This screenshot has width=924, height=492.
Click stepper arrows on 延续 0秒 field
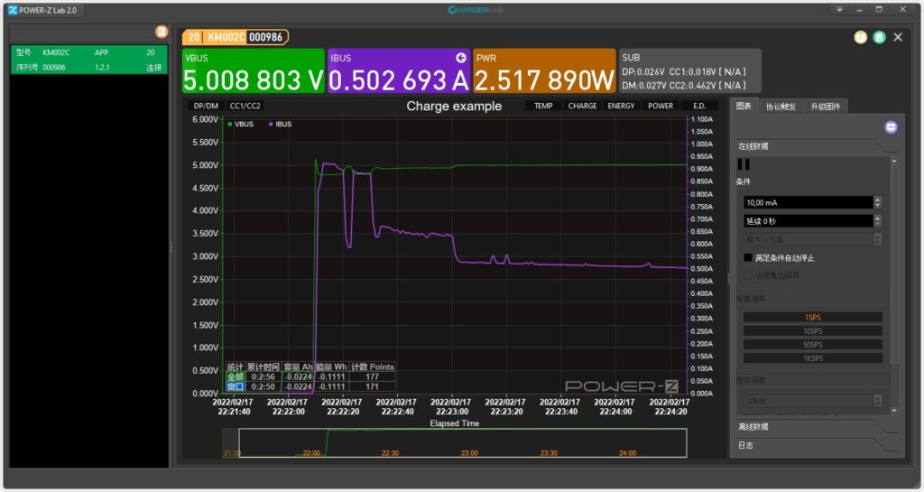coord(877,221)
